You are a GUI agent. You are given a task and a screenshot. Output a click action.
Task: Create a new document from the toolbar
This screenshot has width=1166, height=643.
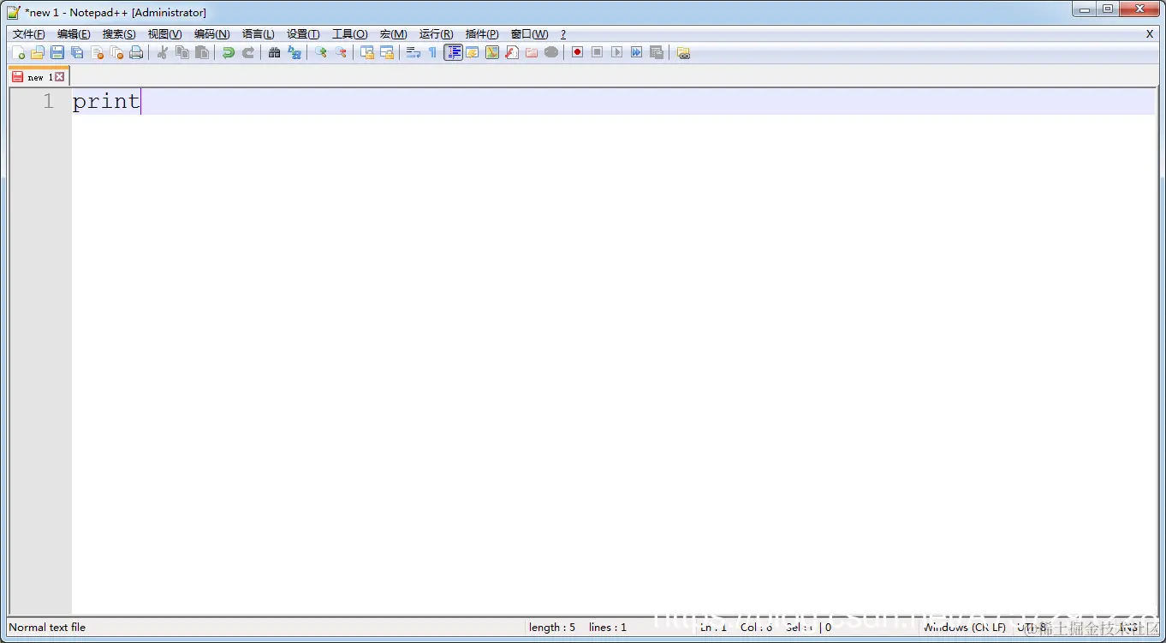(18, 52)
